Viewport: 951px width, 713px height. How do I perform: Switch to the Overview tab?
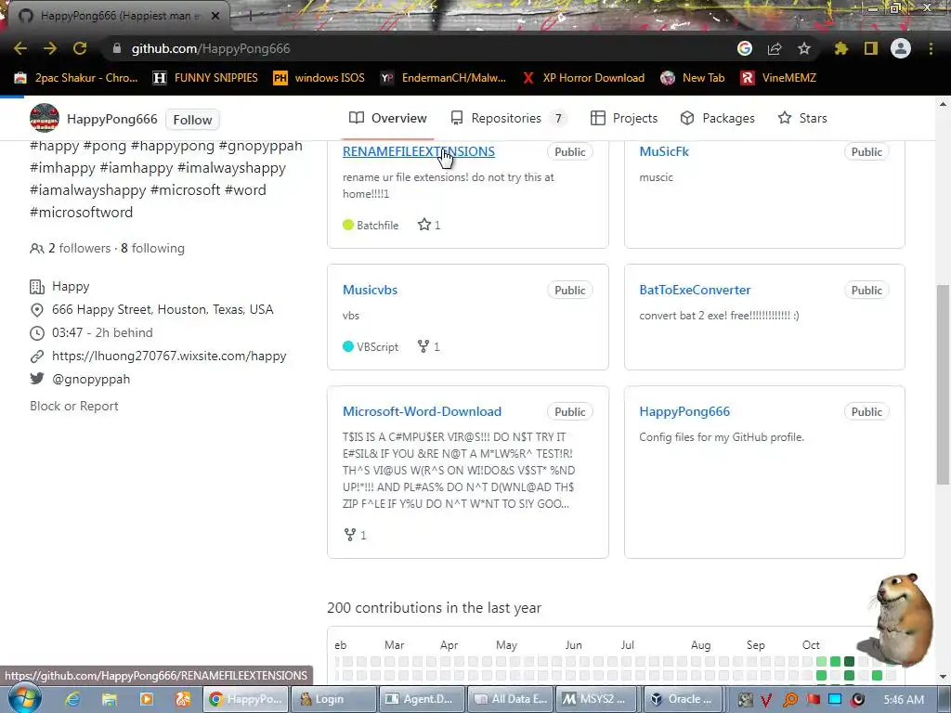click(x=387, y=118)
